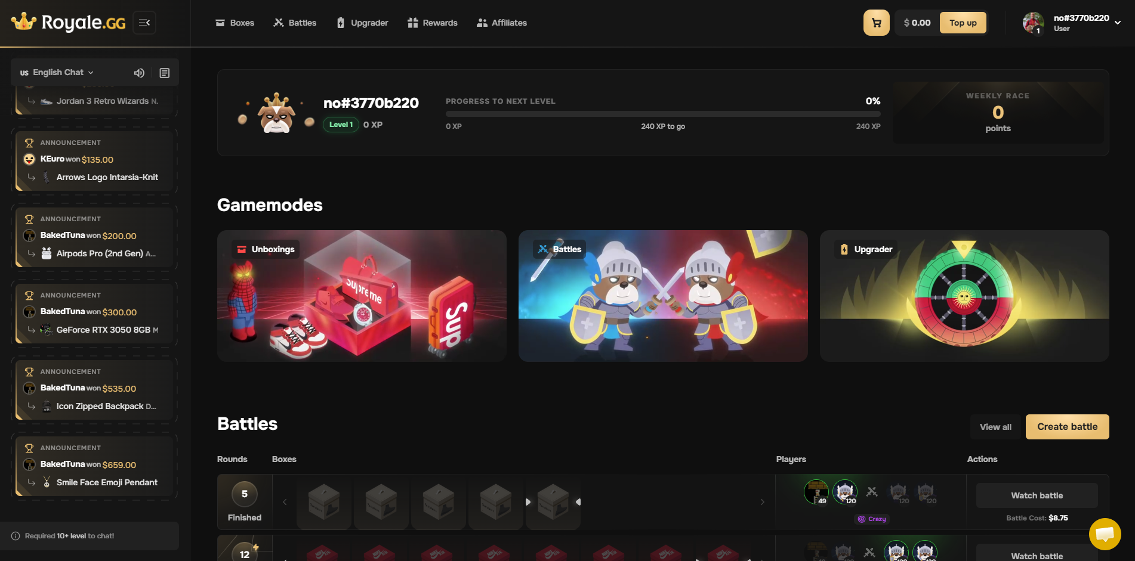1135x561 pixels.
Task: Open the chat rules document icon
Action: 165,73
